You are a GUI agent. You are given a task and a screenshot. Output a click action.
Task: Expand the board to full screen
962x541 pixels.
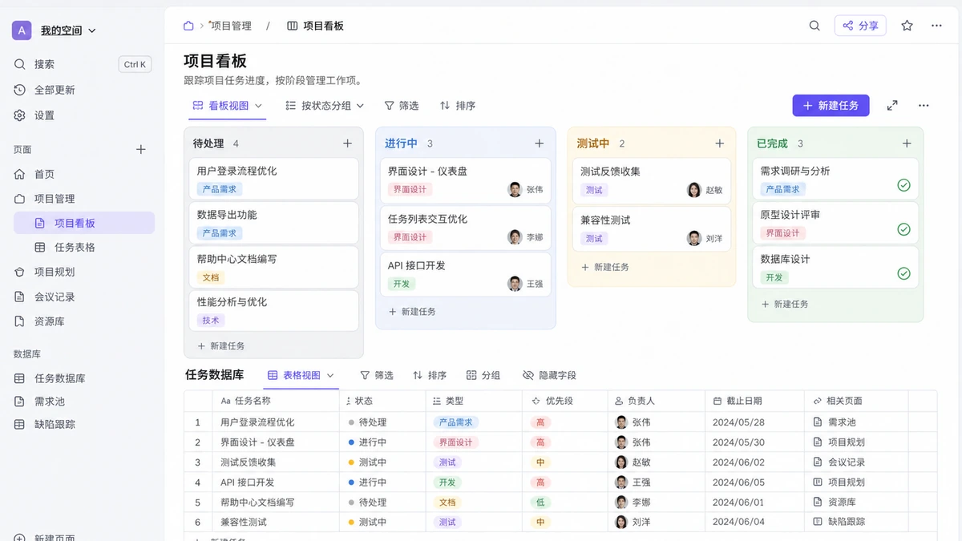(x=892, y=106)
